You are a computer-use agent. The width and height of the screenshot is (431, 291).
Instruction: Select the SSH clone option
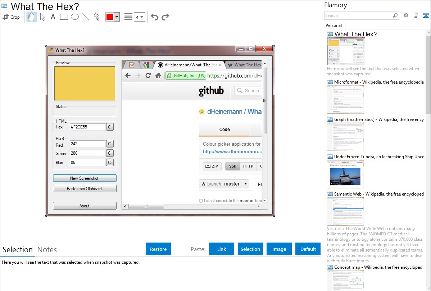coord(232,166)
